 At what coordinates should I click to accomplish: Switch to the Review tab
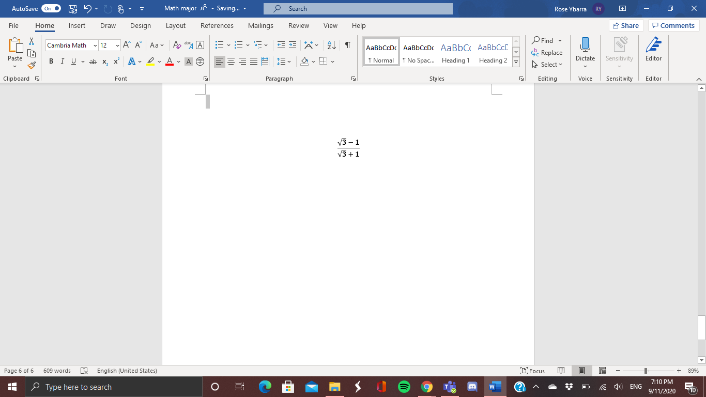(299, 25)
